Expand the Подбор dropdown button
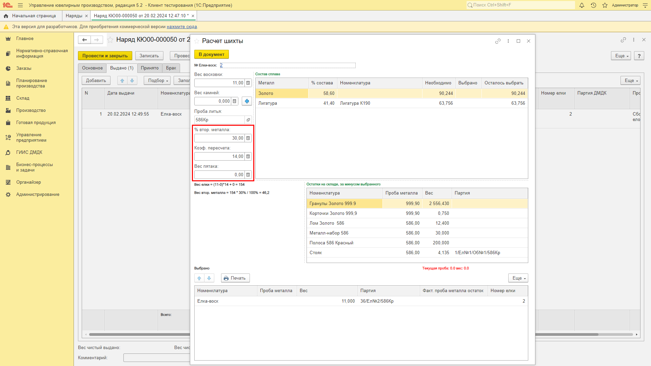The image size is (651, 366). (x=157, y=81)
